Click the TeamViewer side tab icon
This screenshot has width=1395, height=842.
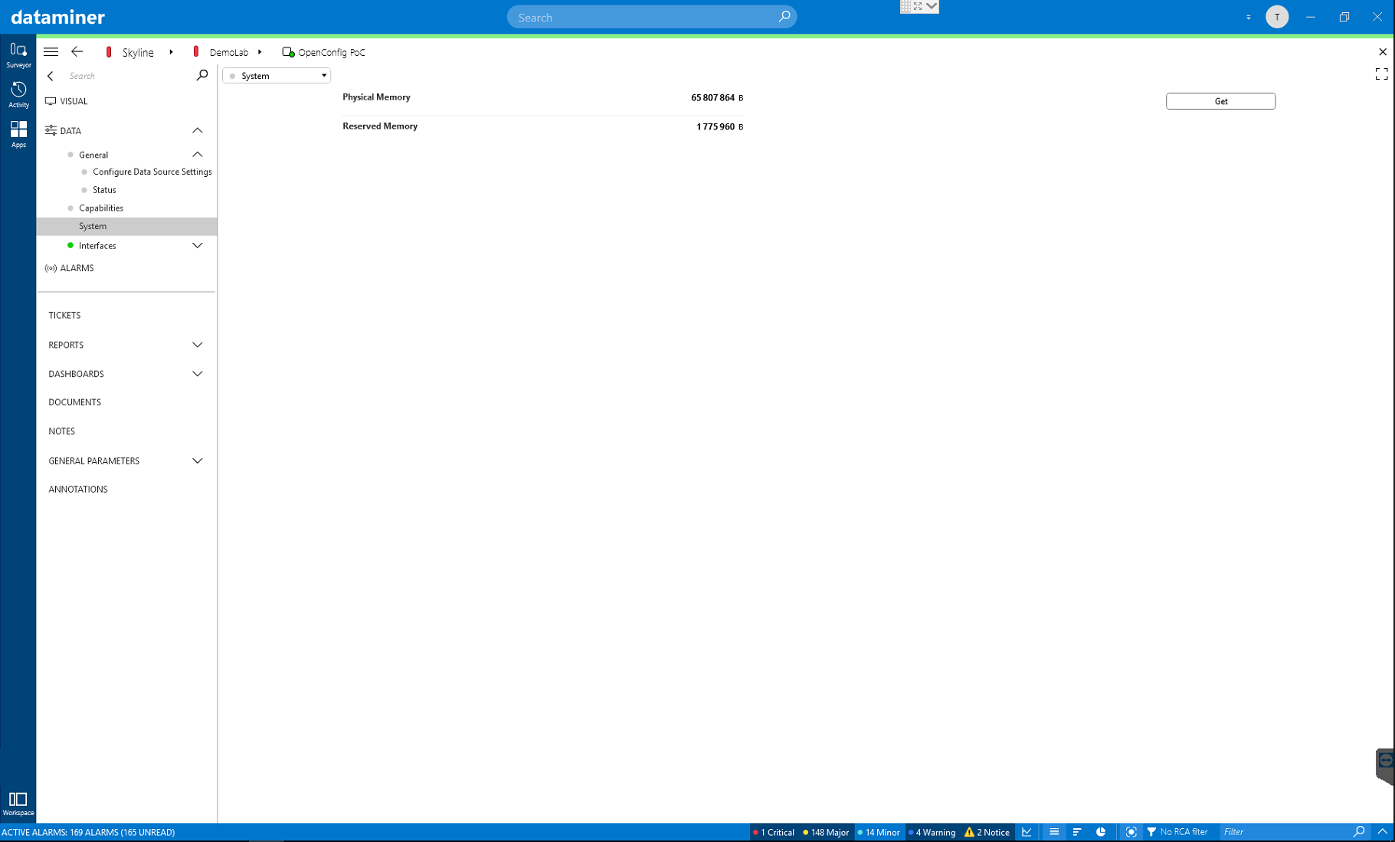click(1385, 760)
